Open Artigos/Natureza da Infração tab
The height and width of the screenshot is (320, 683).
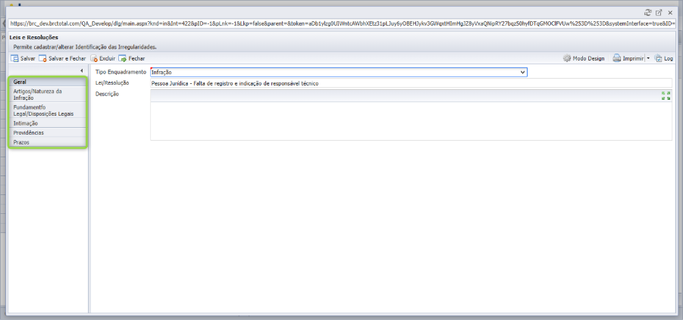tap(48, 95)
